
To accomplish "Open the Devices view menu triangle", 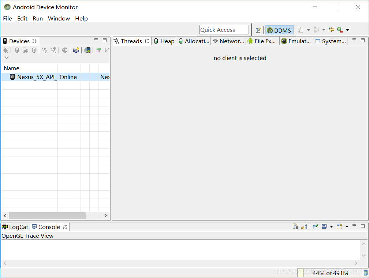I will coord(7,58).
